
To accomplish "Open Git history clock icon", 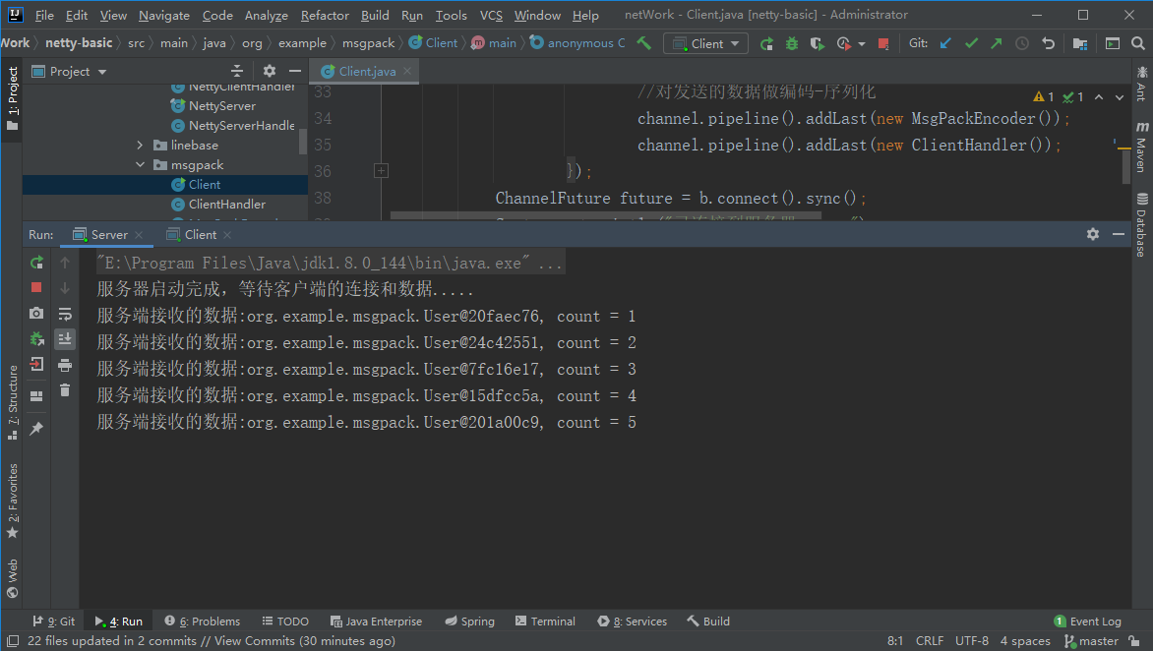I will [1022, 43].
